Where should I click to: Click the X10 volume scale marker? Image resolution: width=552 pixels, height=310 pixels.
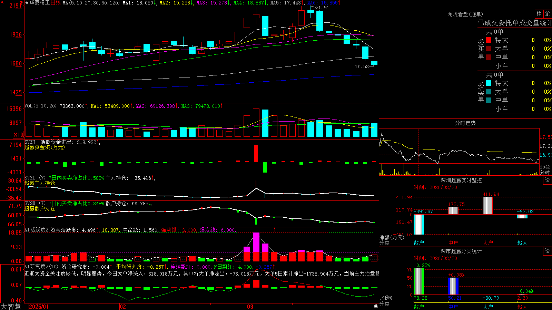18,135
